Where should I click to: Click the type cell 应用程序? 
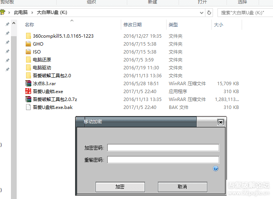pos(178,92)
